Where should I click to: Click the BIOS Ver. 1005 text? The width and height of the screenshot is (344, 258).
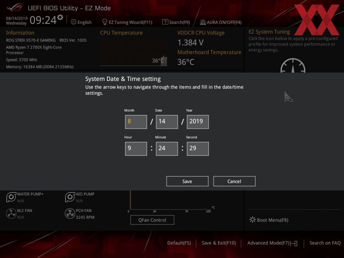coord(73,40)
